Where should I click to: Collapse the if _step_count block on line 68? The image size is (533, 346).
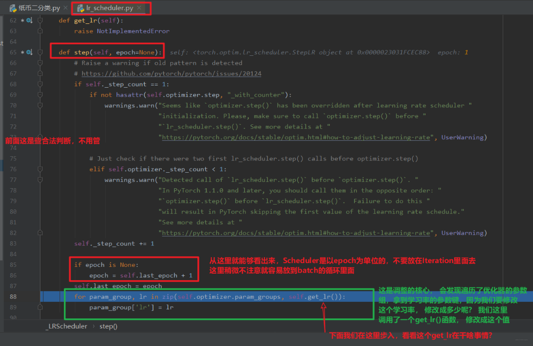(40, 84)
